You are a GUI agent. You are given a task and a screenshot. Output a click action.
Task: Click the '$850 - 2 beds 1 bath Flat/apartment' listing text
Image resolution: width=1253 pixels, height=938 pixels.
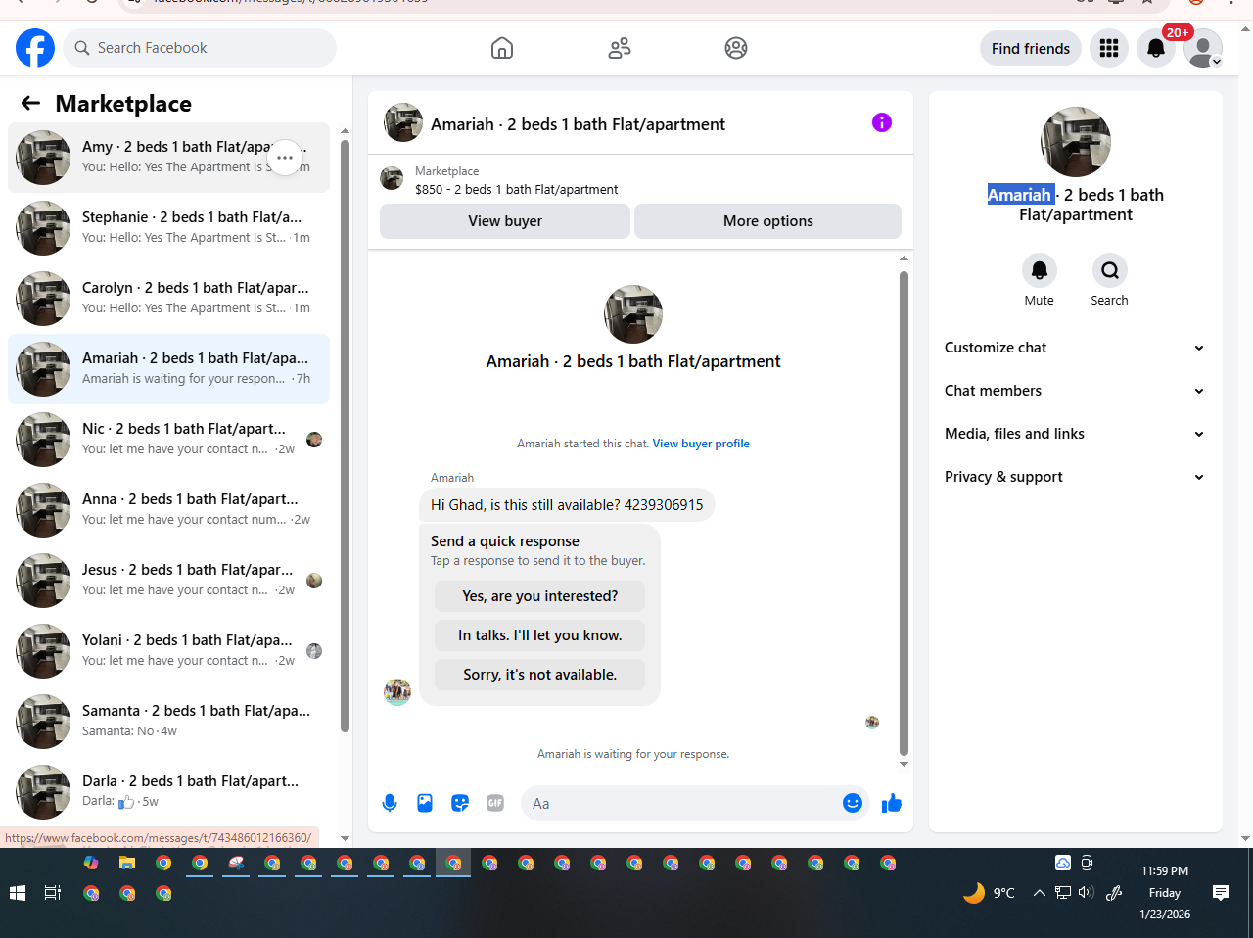point(517,190)
